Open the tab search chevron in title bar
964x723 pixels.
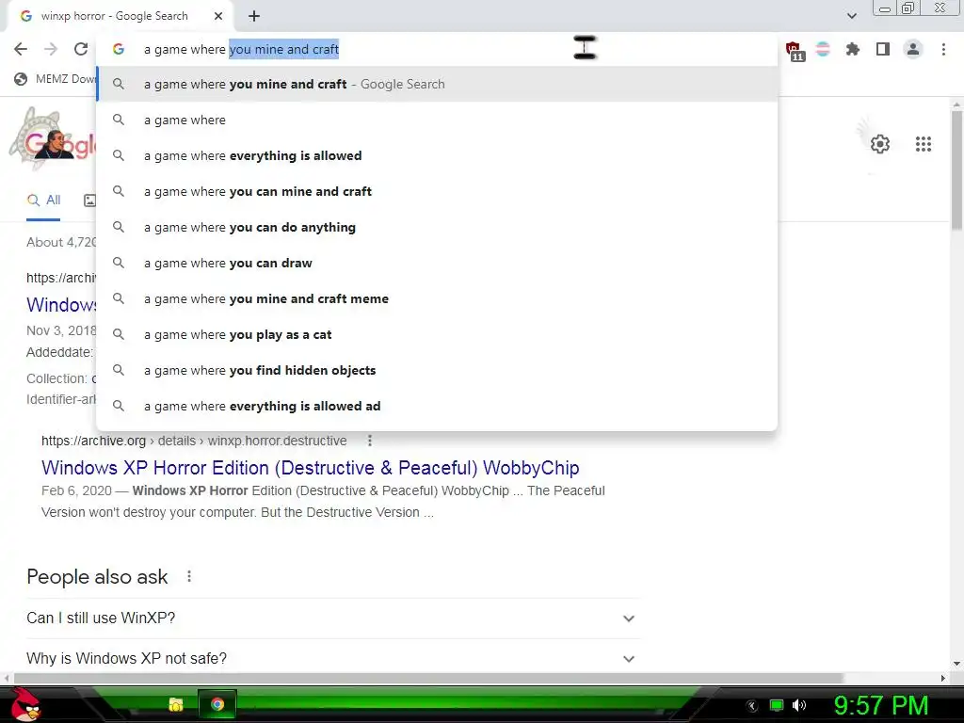tap(851, 16)
